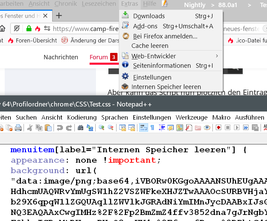This screenshot has height=221, width=267.
Task: Open a new Firefox tab
Action: coord(59,16)
